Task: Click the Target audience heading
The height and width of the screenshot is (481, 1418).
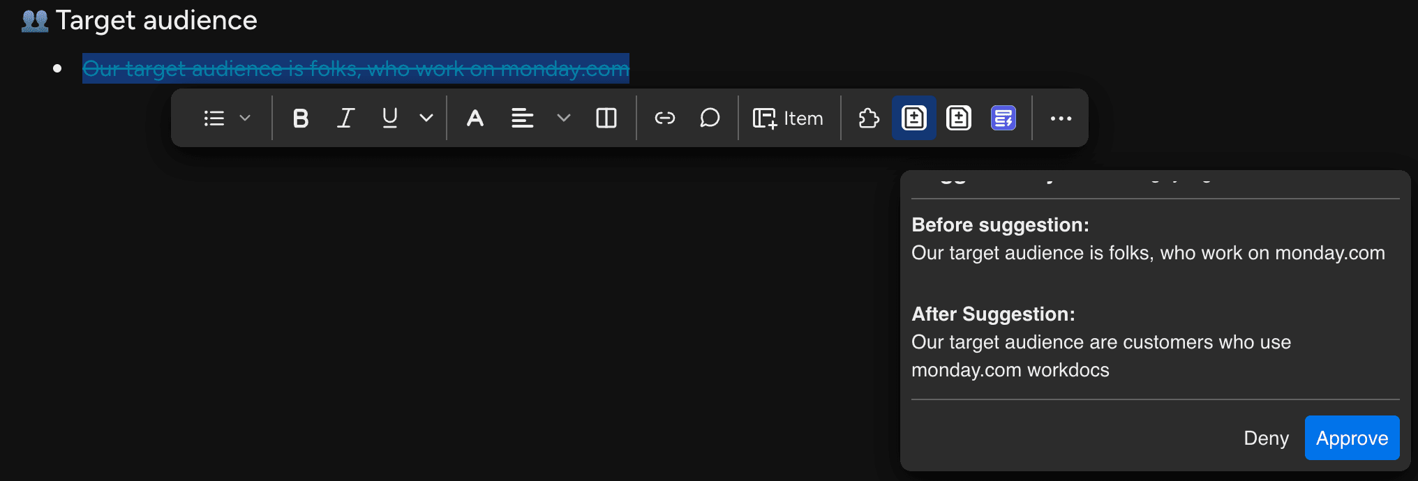Action: (x=156, y=21)
